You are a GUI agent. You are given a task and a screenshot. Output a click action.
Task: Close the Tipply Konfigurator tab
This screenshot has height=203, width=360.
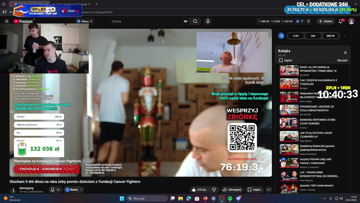[89, 4]
